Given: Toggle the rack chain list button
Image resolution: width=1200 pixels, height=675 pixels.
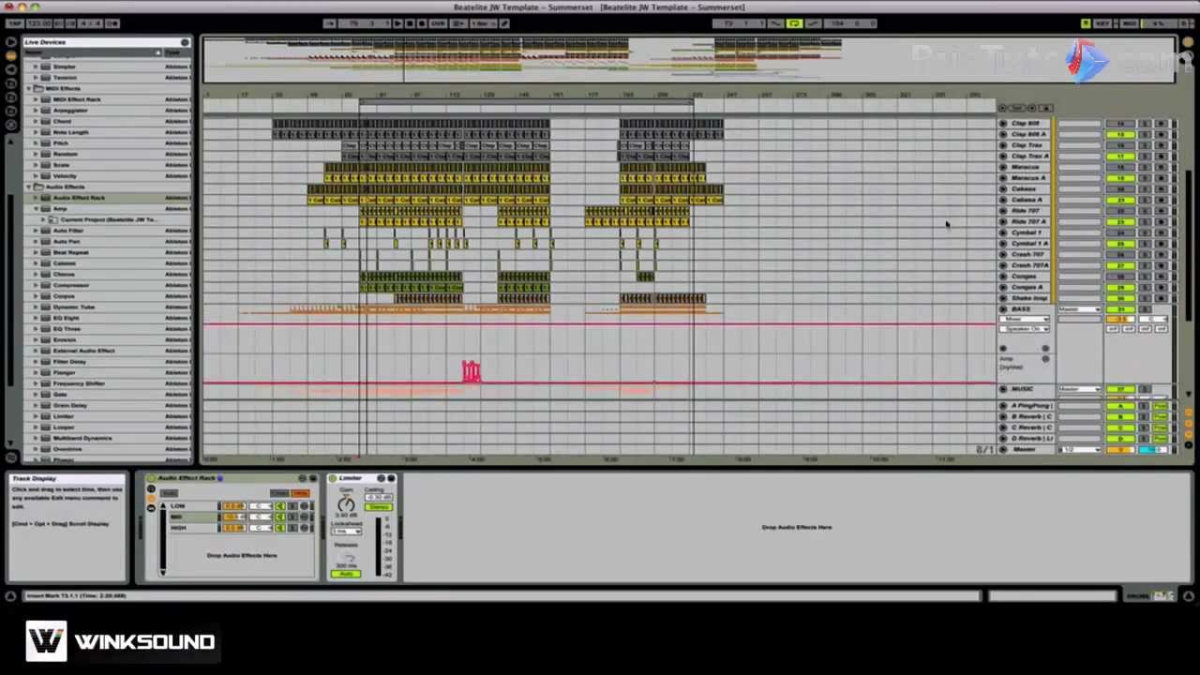Looking at the screenshot, I should [150, 500].
